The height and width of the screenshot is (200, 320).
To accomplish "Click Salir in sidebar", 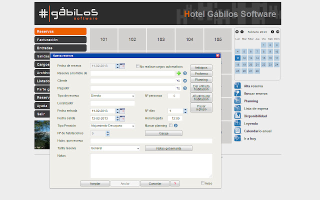I will [x=42, y=114].
